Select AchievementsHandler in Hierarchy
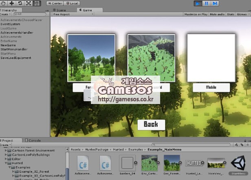The height and width of the screenshot is (180, 251). click(17, 33)
